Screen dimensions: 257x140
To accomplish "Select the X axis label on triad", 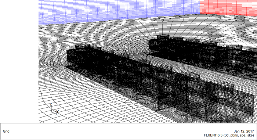I will pyautogui.click(x=57, y=114).
